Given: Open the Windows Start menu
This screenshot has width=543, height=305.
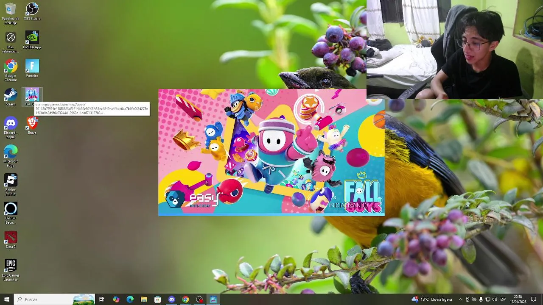Looking at the screenshot, I should coord(6,299).
